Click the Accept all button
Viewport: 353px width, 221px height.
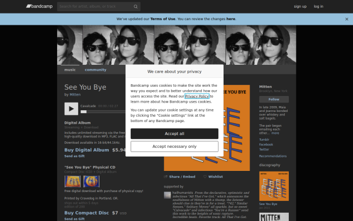coord(175,134)
